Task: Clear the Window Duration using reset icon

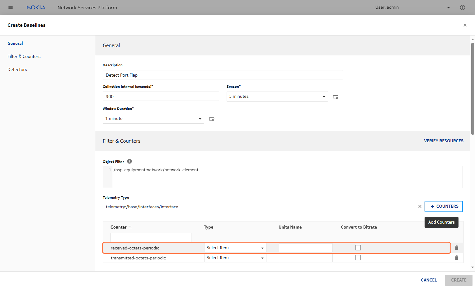Action: pos(212,119)
